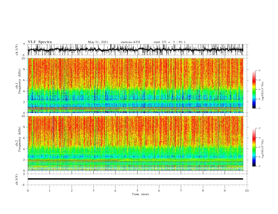Click time axis tick label "5"
The width and height of the screenshot is (278, 214).
click(137, 191)
